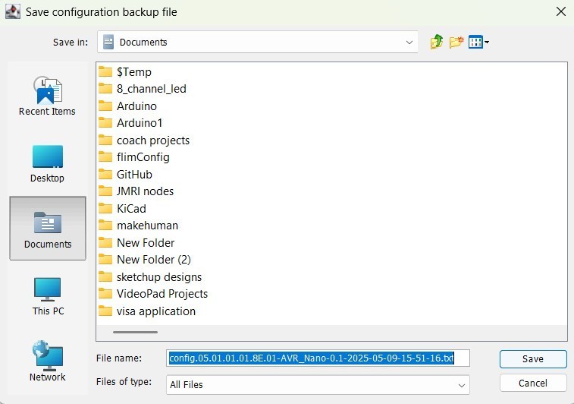The height and width of the screenshot is (404, 574).
Task: Click the coach projects folder icon
Action: tap(105, 140)
